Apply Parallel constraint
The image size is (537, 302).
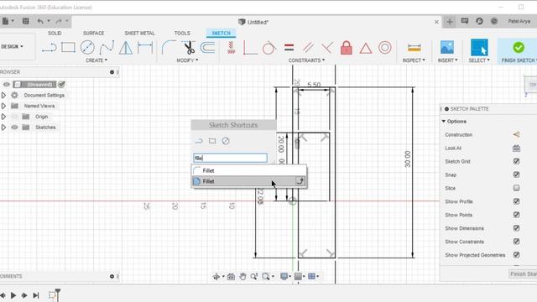pos(308,48)
